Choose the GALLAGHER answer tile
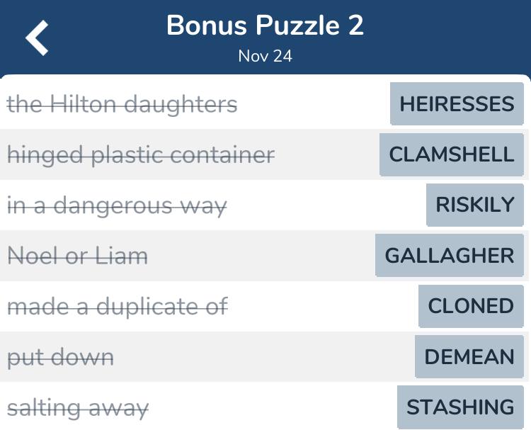Viewport: 531px width, 430px height. coord(450,255)
